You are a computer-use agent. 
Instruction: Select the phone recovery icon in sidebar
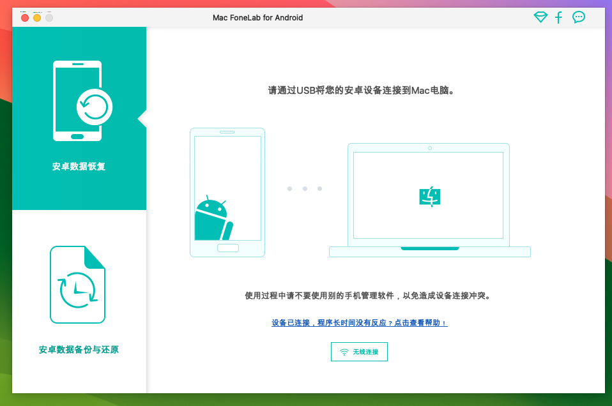pos(83,101)
